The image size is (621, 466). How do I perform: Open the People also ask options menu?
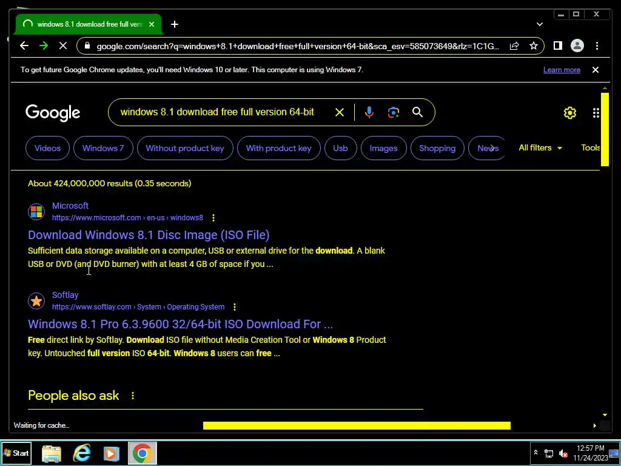click(133, 396)
